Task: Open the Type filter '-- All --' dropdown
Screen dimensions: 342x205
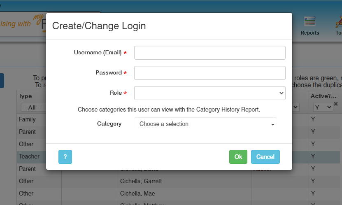Action: pyautogui.click(x=32, y=107)
